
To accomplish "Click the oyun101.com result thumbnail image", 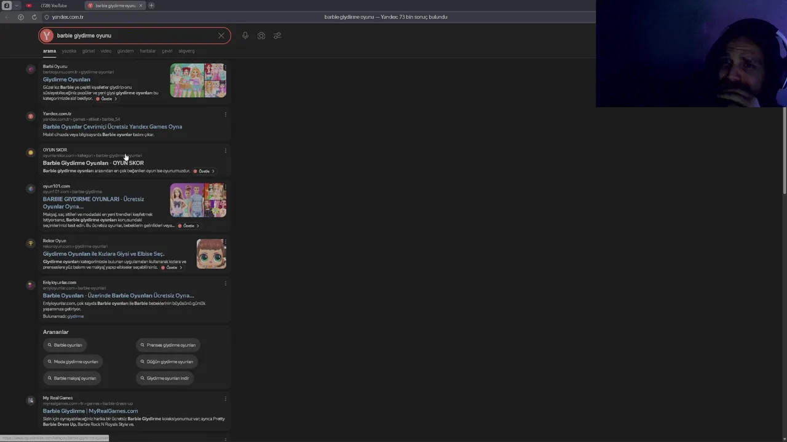I will pyautogui.click(x=198, y=200).
